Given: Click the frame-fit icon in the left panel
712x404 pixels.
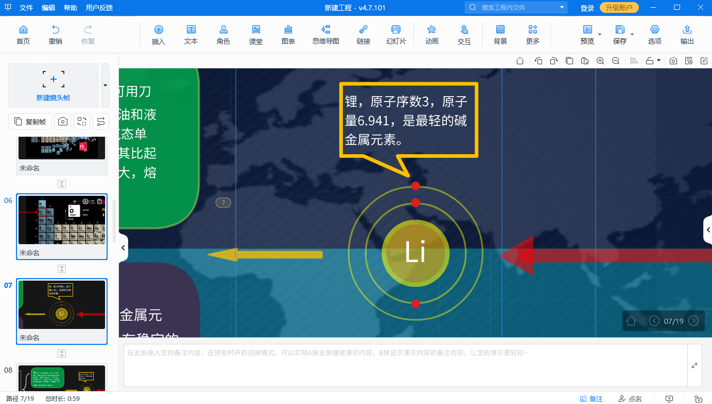Looking at the screenshot, I should (x=82, y=121).
